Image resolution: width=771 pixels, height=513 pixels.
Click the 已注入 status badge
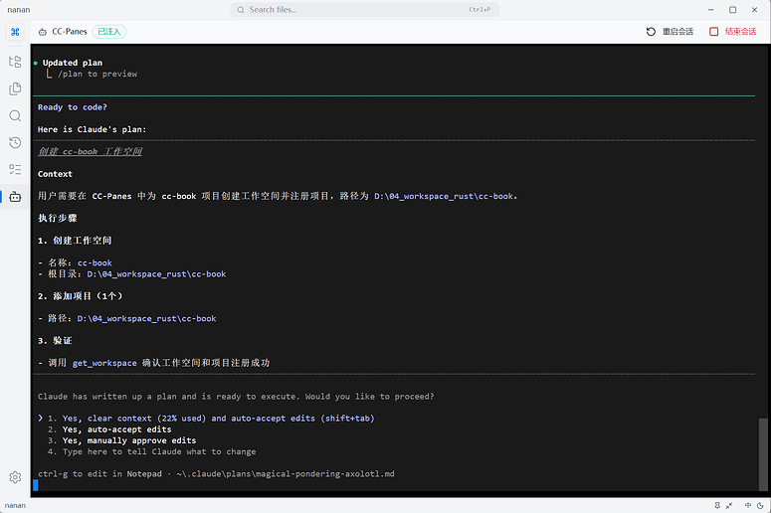(109, 32)
